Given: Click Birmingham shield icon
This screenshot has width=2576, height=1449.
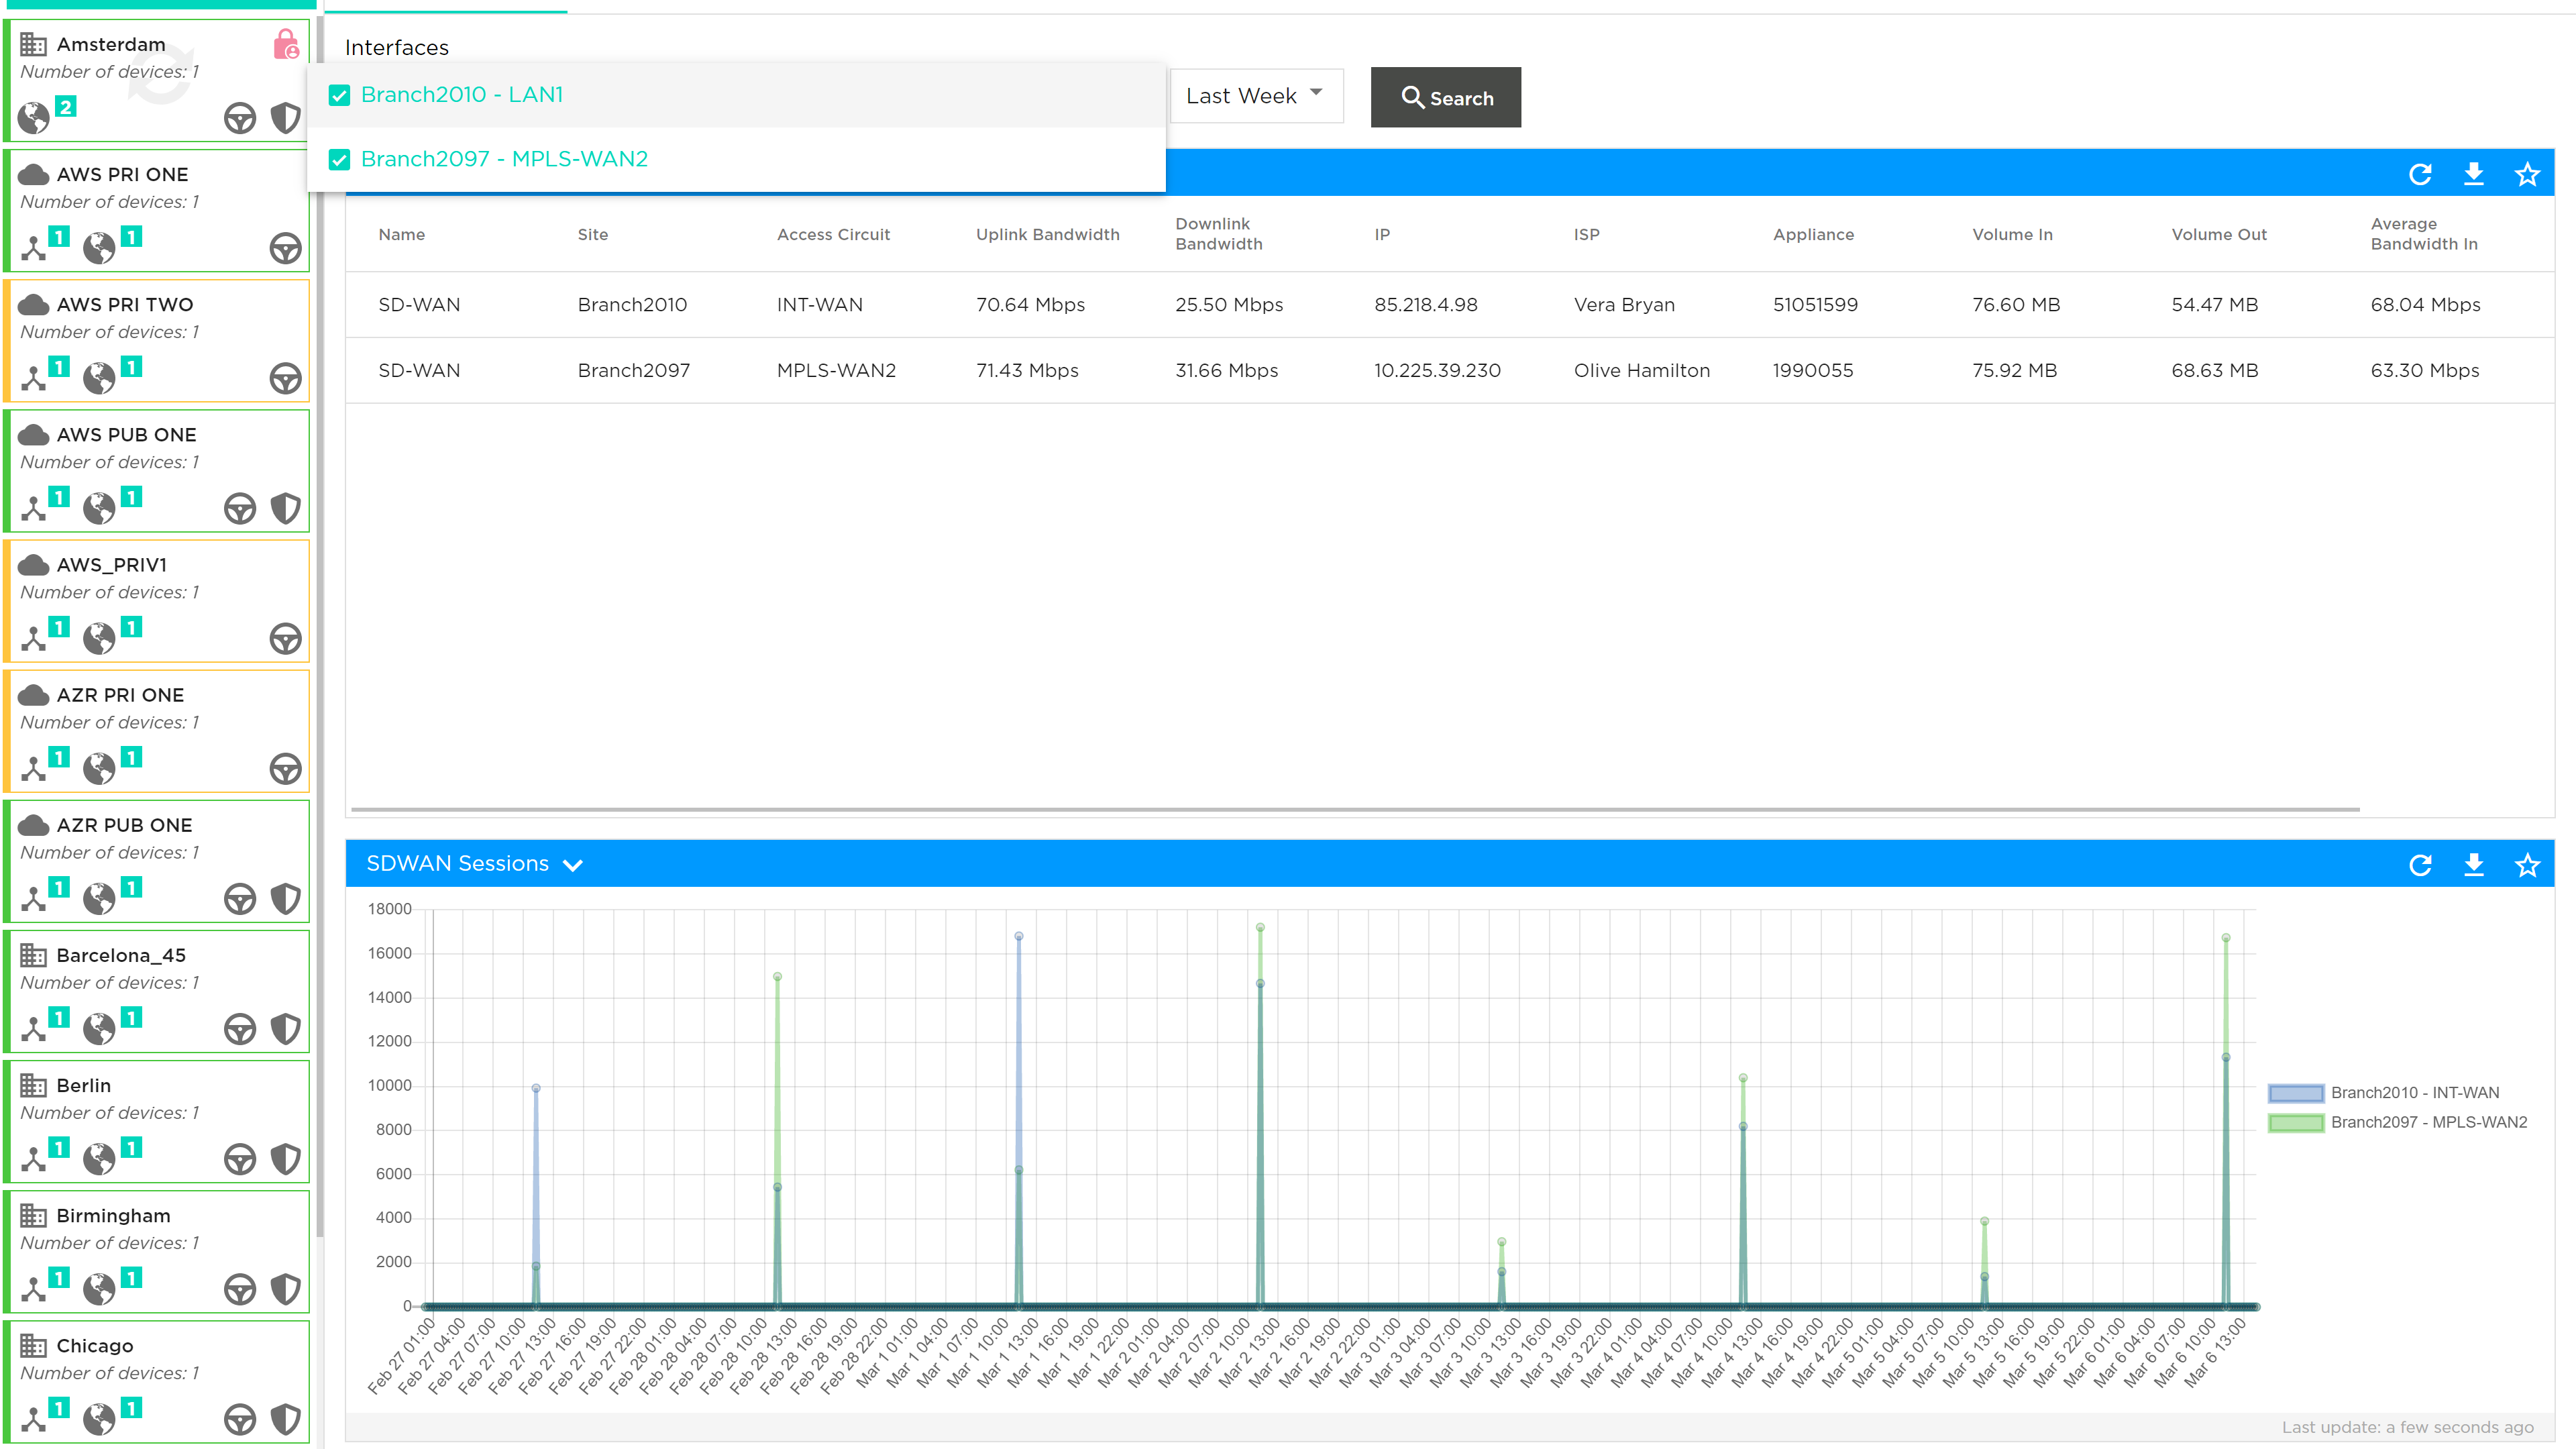Looking at the screenshot, I should point(286,1288).
